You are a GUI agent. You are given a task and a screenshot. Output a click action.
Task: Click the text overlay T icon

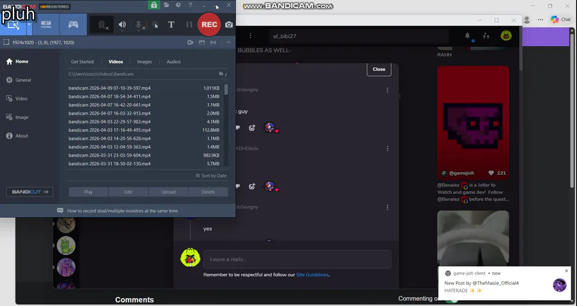point(171,24)
